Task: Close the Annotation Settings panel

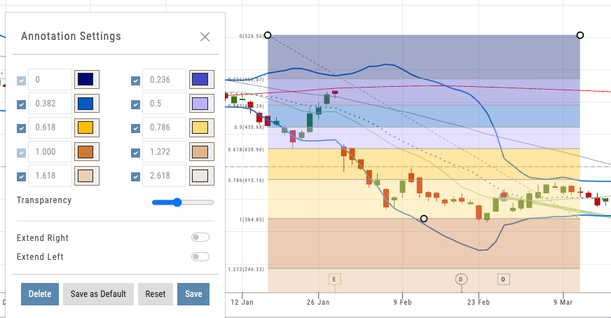Action: (205, 37)
